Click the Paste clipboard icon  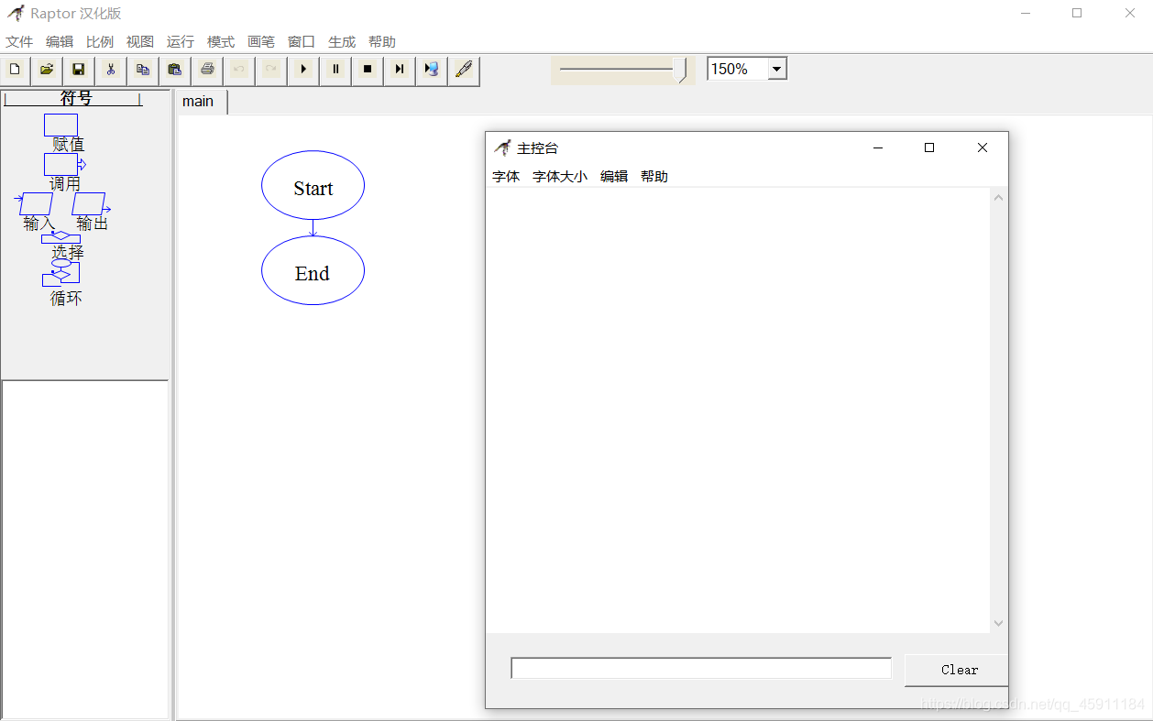click(x=175, y=70)
